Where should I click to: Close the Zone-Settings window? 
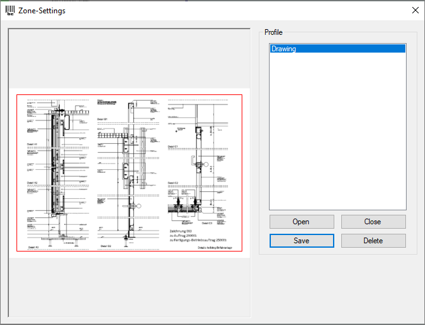coord(415,10)
